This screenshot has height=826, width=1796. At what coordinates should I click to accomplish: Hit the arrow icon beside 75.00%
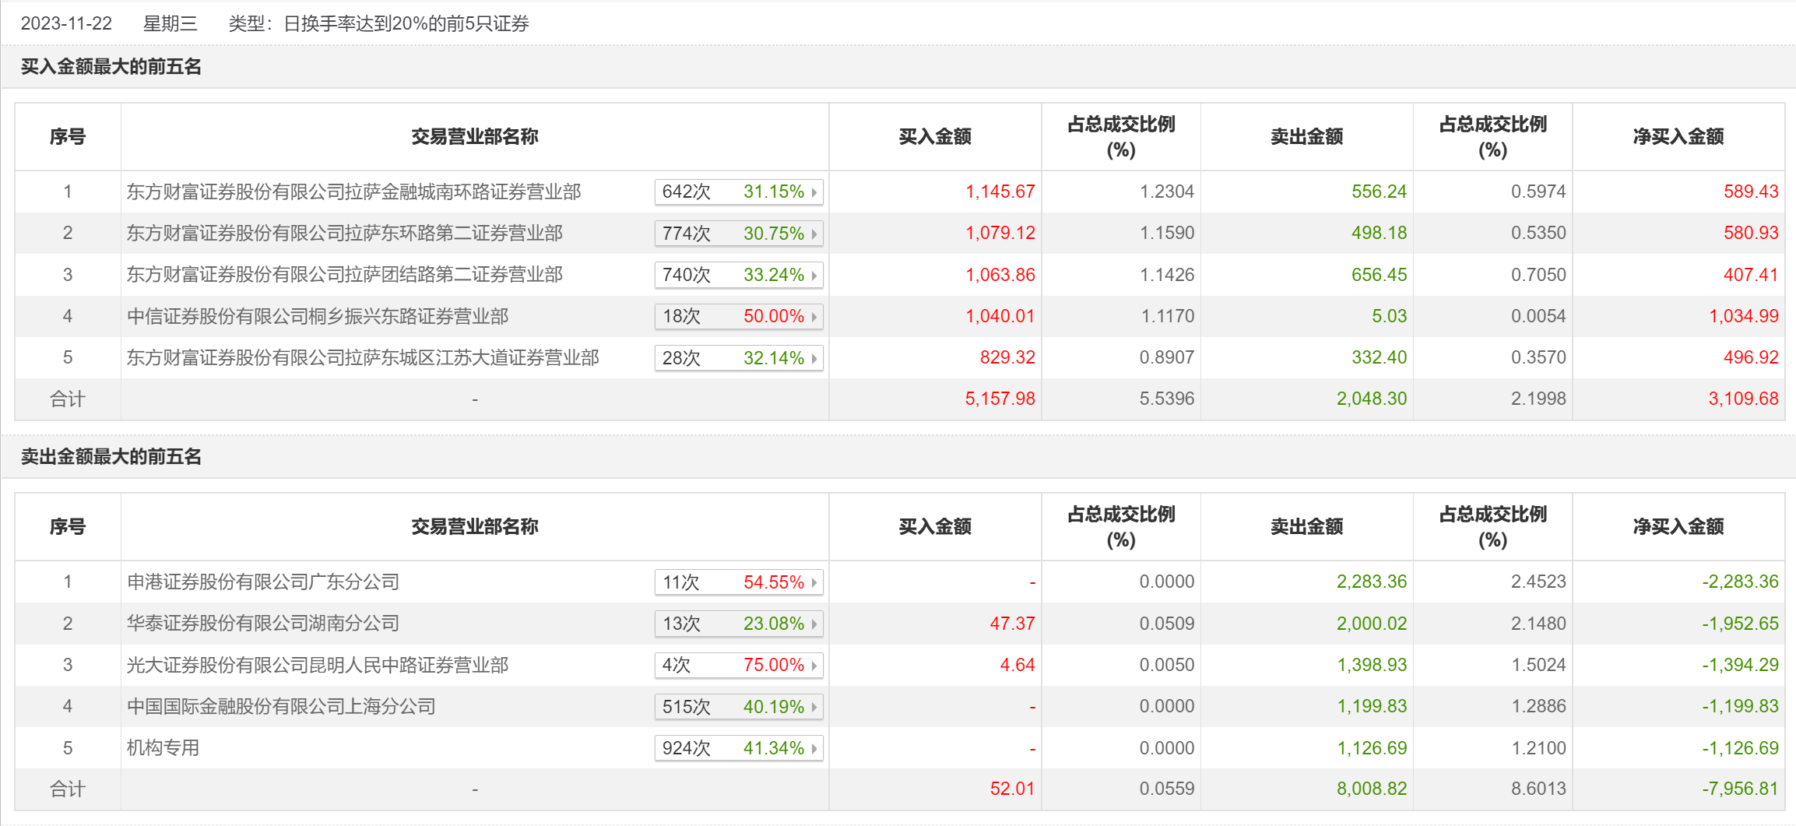click(x=814, y=666)
